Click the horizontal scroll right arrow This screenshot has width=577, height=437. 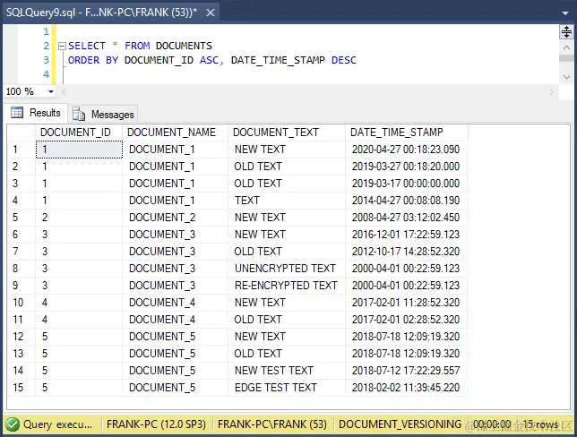(551, 91)
